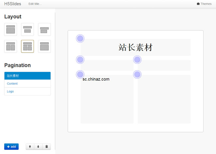This screenshot has height=154, width=216.
Task: Click the H5Slides brand logo
Action: (x=13, y=4)
